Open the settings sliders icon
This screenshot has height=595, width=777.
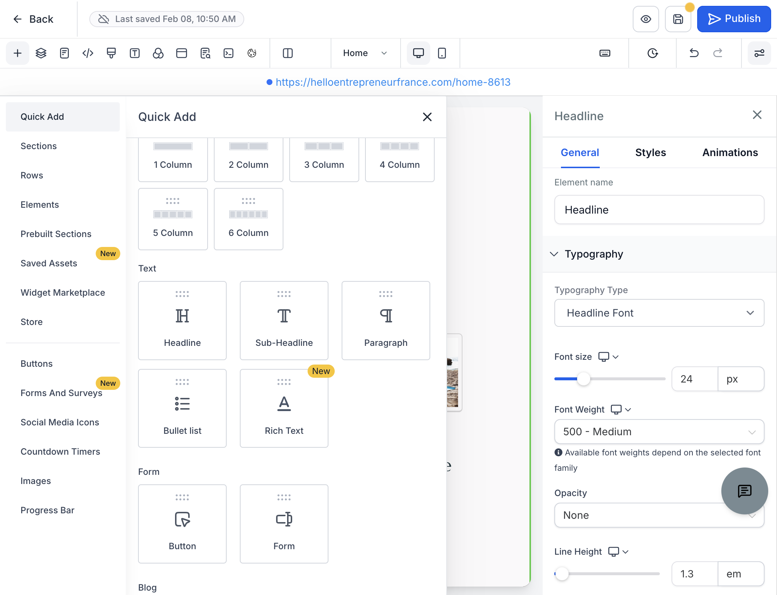pos(759,53)
